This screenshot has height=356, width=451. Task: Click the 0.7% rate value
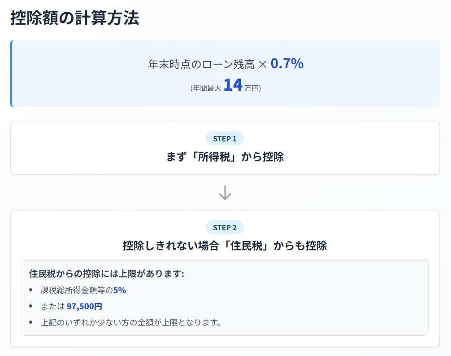pos(287,63)
